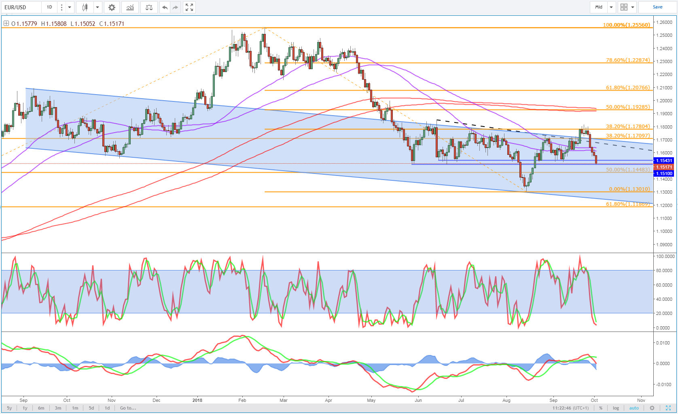Open the chart layout grid selector

[624, 7]
